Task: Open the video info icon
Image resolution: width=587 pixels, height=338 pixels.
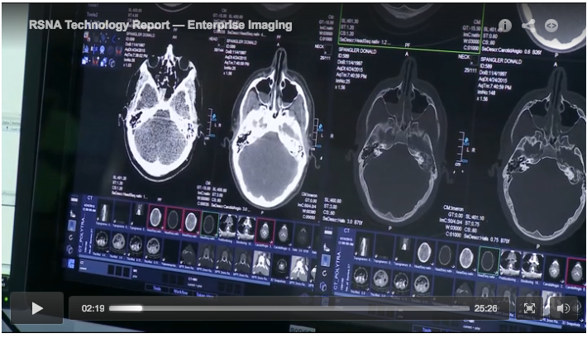Action: click(503, 25)
